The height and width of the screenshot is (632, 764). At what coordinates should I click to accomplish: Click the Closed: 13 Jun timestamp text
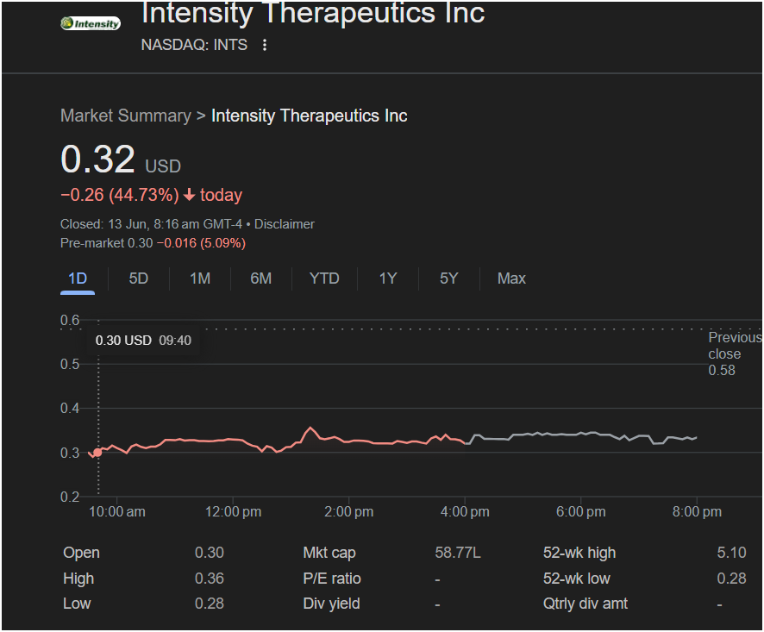point(152,224)
